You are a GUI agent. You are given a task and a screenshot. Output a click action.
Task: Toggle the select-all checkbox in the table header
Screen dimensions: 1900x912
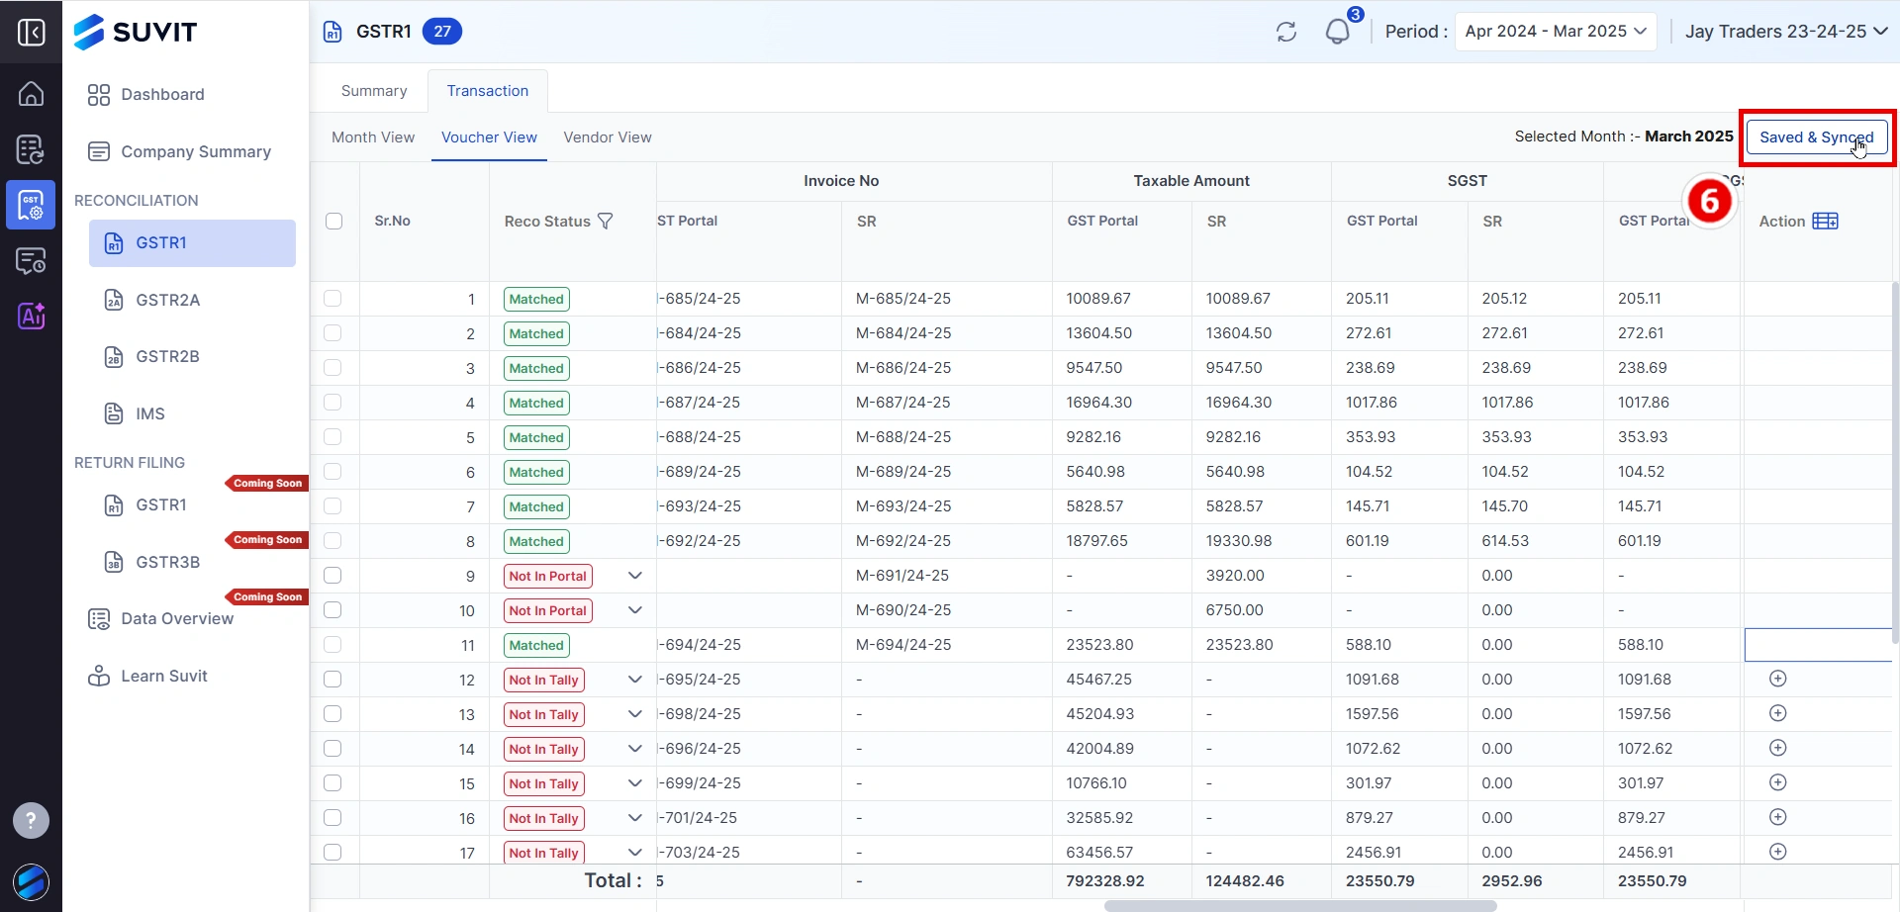click(x=334, y=222)
